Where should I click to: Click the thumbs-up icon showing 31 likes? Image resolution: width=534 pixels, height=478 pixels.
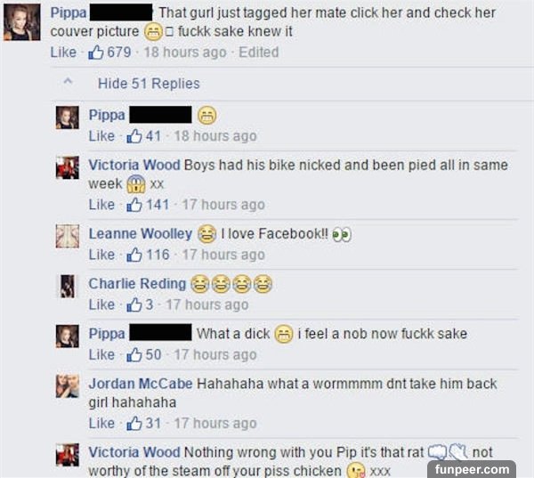click(134, 424)
